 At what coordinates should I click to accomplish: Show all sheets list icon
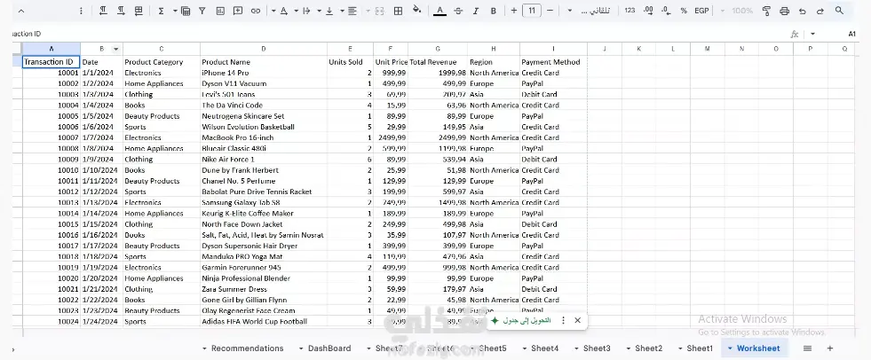(808, 348)
